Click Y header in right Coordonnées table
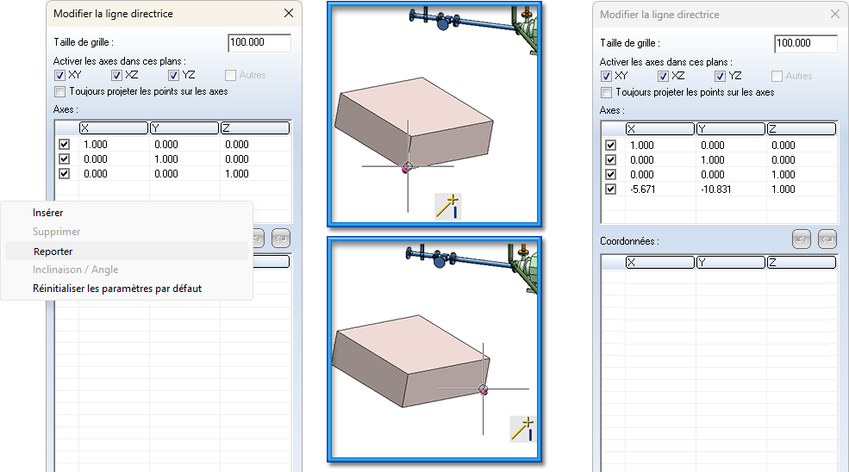849x472 pixels. (x=731, y=263)
